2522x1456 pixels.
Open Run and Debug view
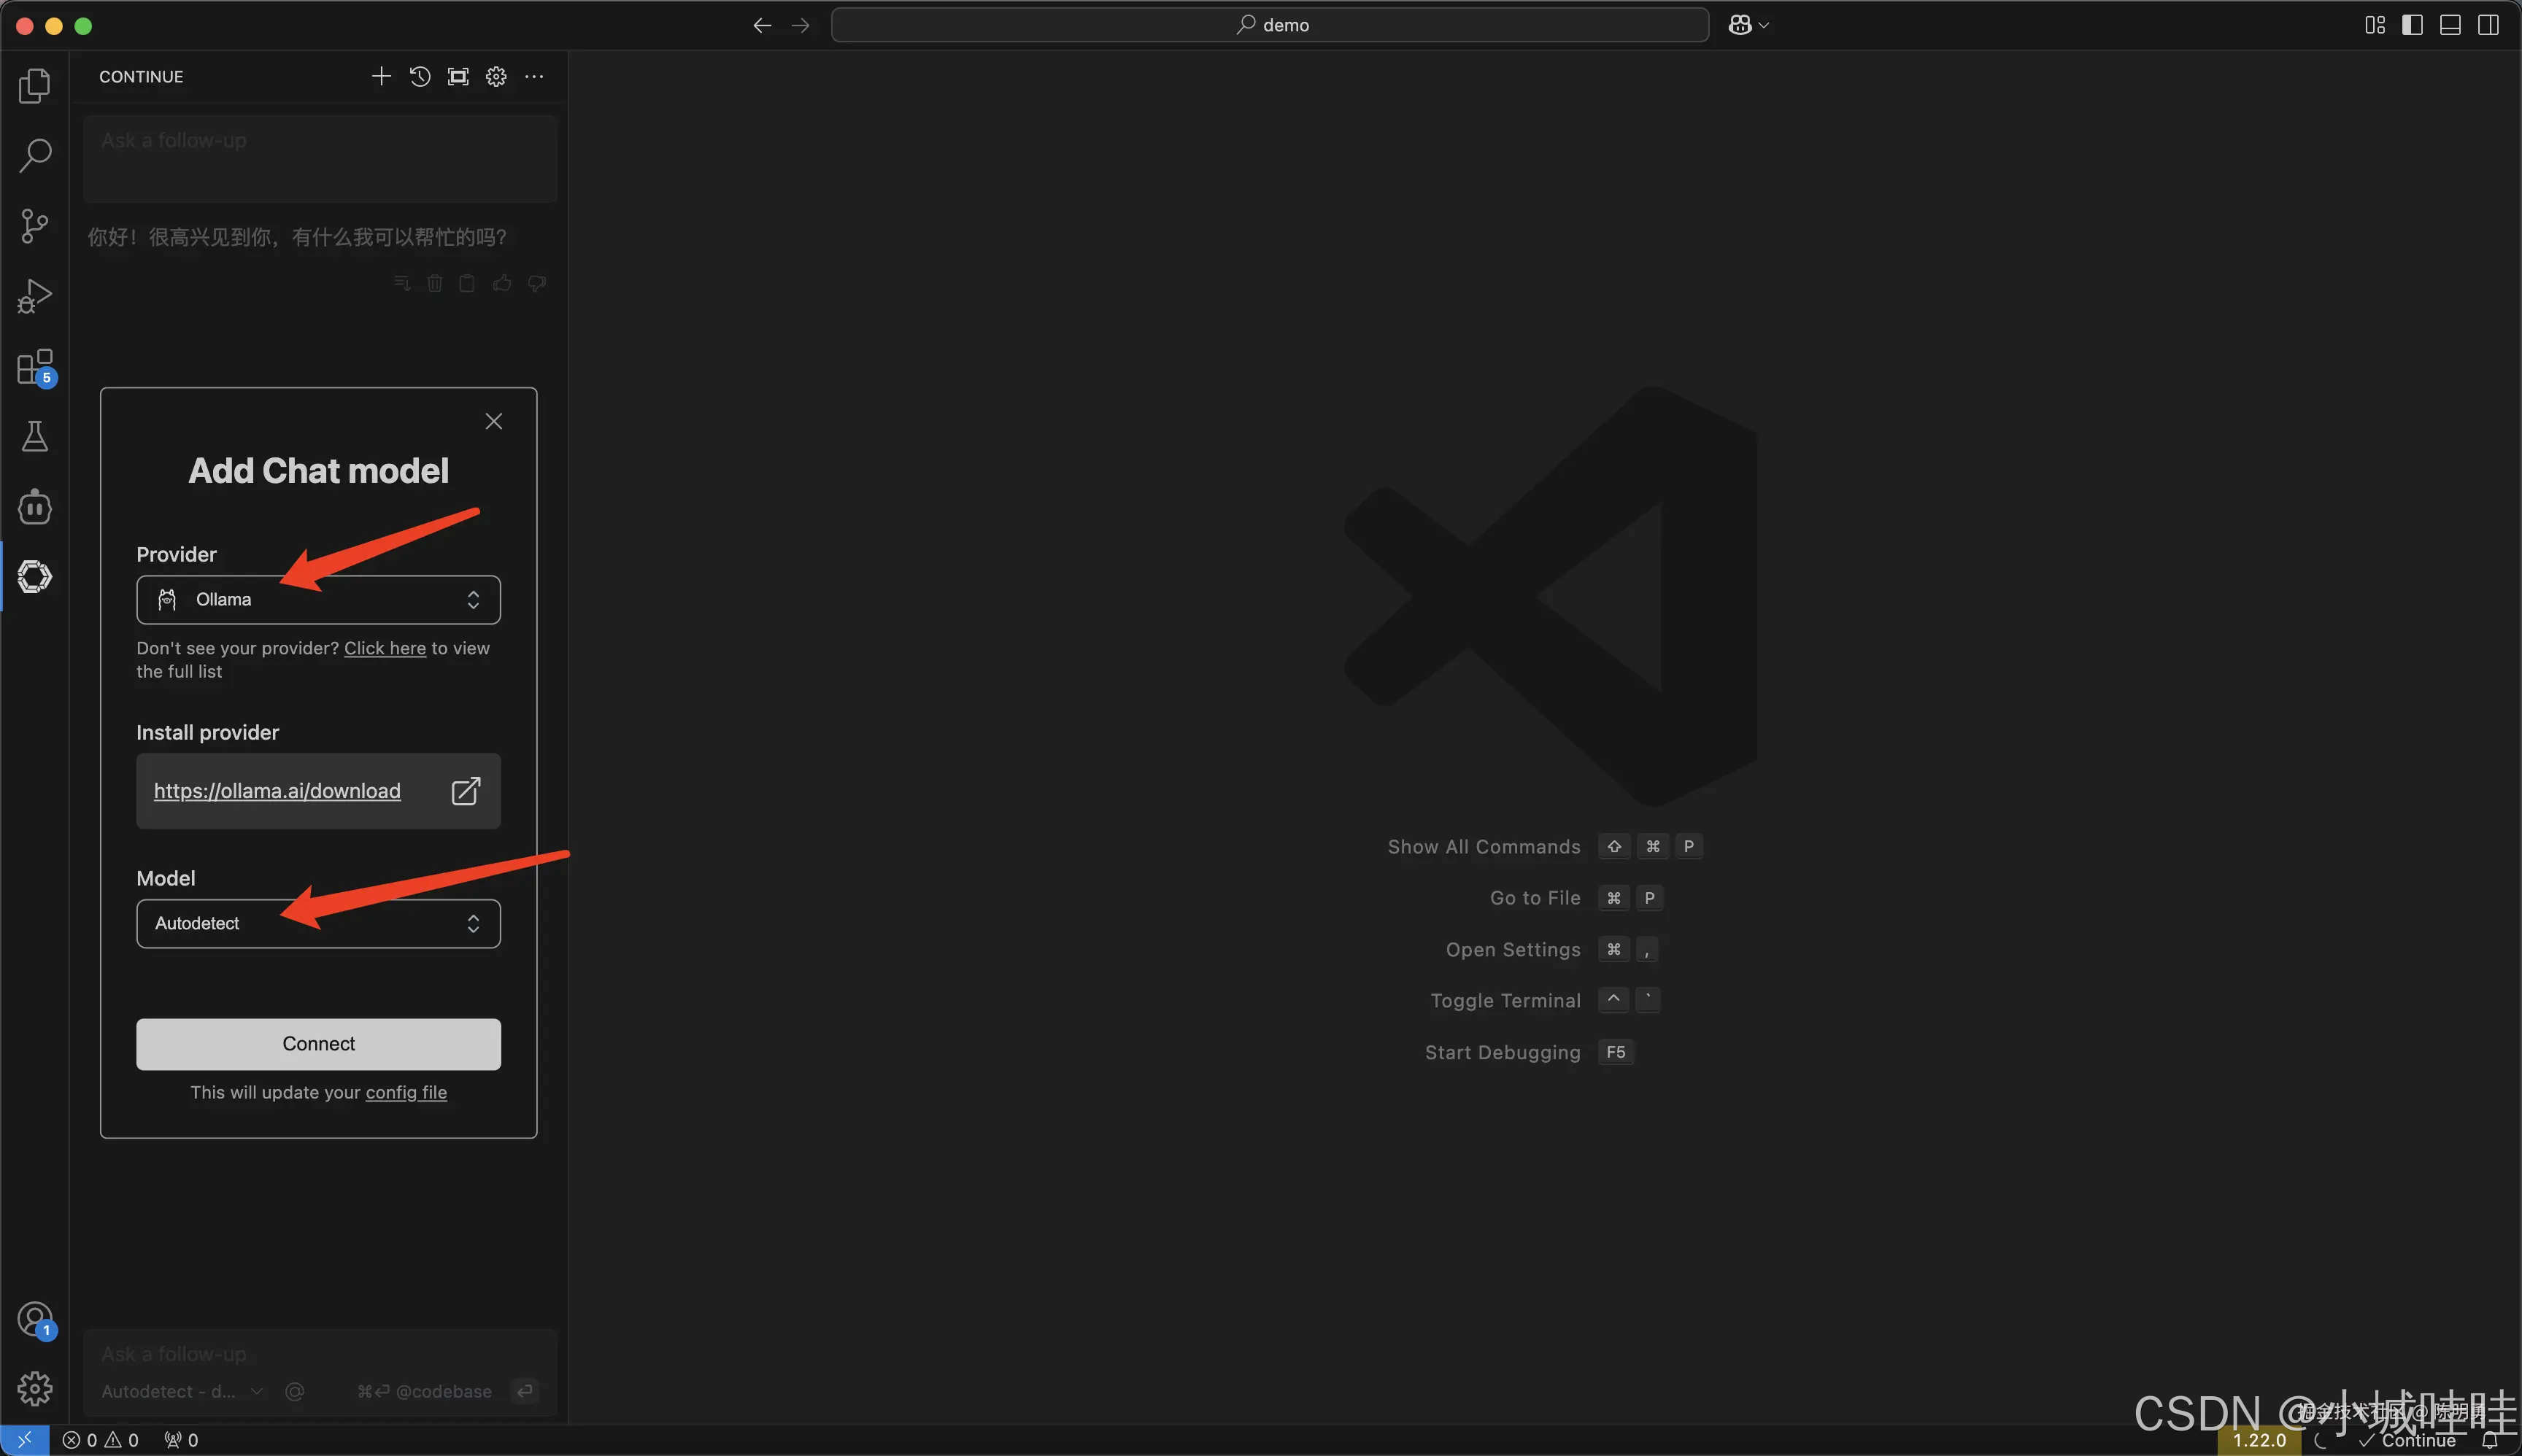[x=35, y=296]
